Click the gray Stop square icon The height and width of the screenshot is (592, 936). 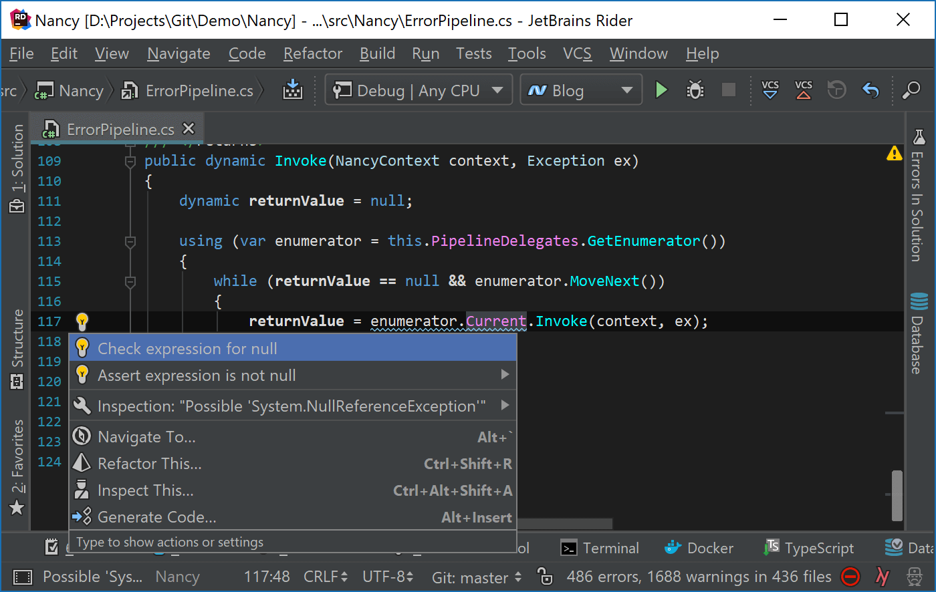[x=729, y=90]
